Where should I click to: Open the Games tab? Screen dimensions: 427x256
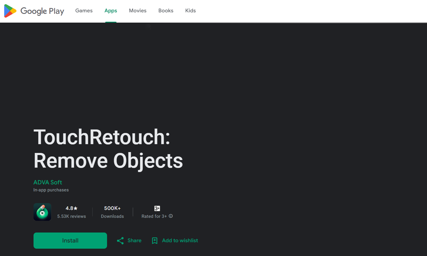pos(84,11)
